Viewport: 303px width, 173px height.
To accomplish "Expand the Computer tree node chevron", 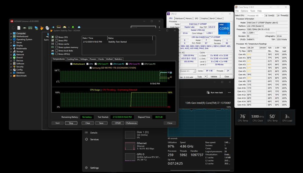I will click(11, 33).
